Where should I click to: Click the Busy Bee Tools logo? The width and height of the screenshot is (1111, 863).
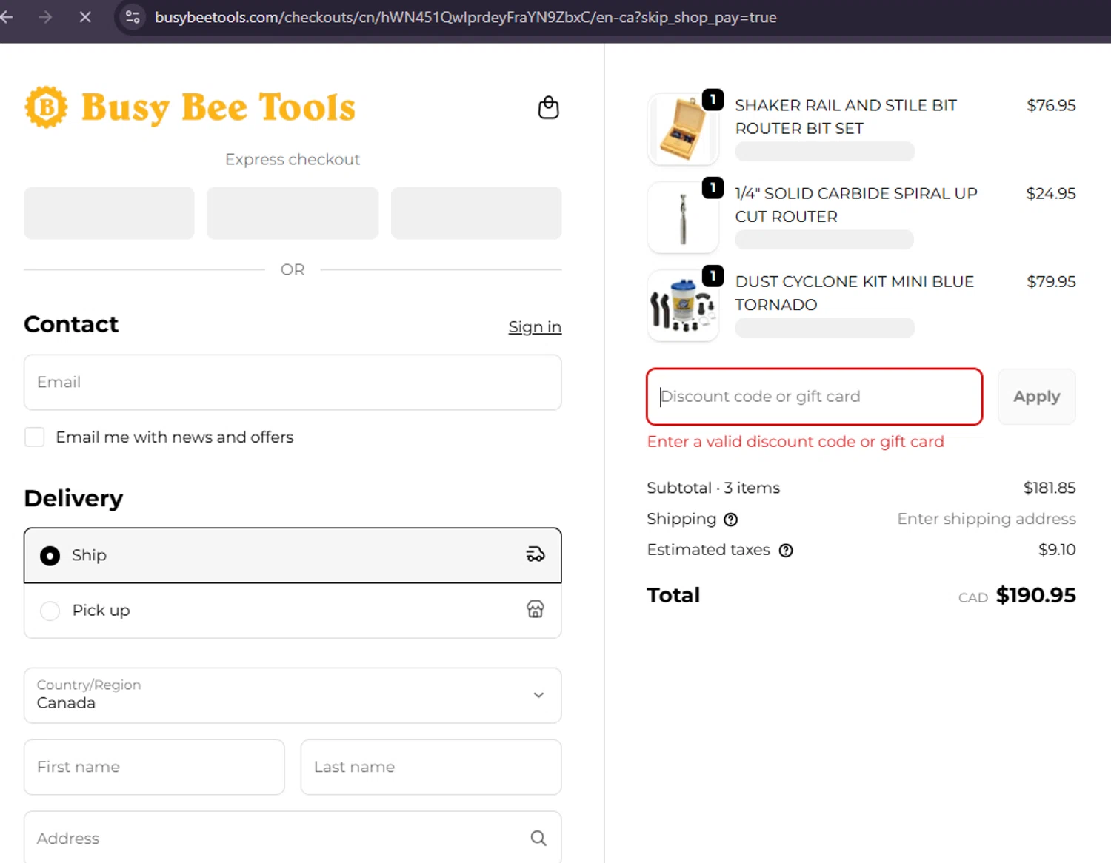coord(190,107)
